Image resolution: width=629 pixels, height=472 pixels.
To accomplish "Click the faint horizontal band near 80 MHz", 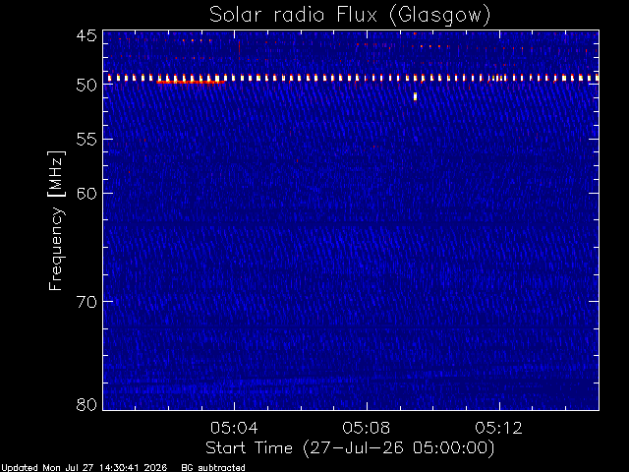I will 351,384.
